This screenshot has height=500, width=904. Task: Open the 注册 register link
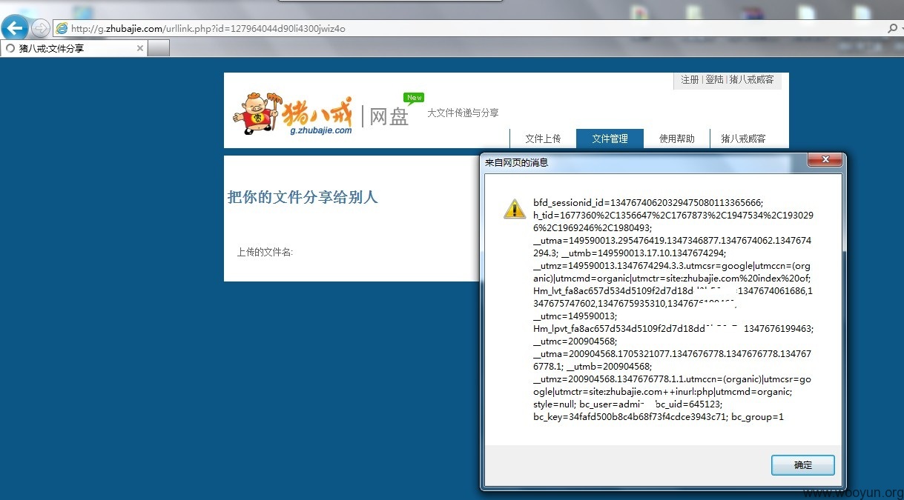(x=690, y=79)
